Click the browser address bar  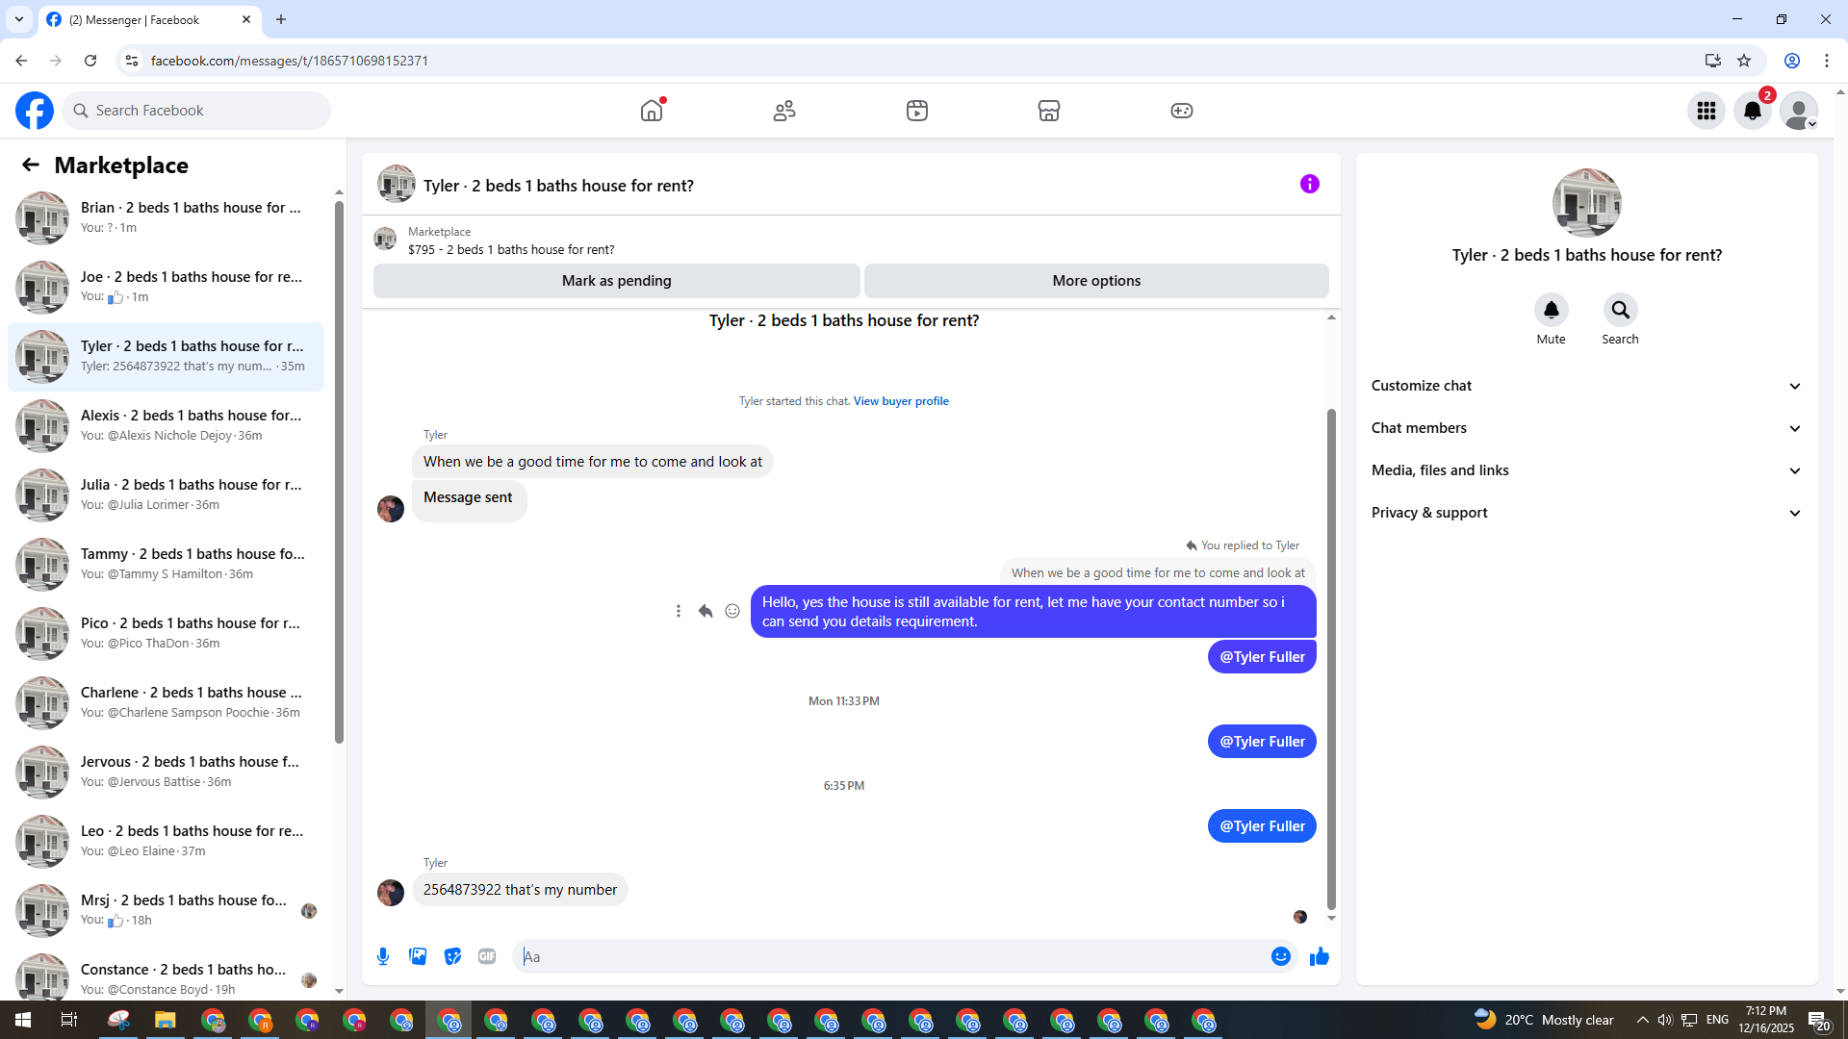(914, 61)
